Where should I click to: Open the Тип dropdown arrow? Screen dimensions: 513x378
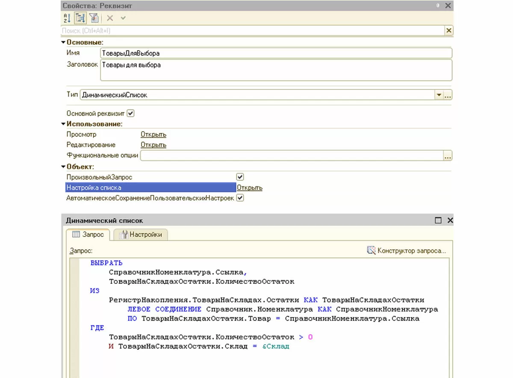[439, 95]
